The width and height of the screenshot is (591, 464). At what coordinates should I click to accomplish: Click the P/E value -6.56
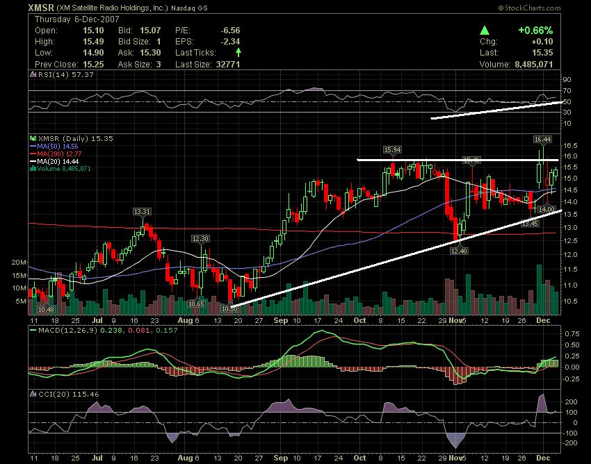[230, 31]
